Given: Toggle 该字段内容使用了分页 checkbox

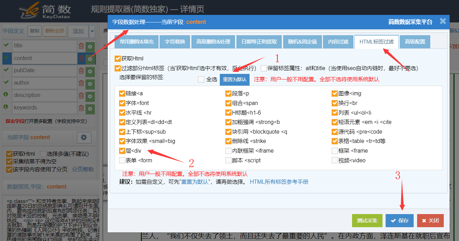Looking at the screenshot, I should (9, 169).
